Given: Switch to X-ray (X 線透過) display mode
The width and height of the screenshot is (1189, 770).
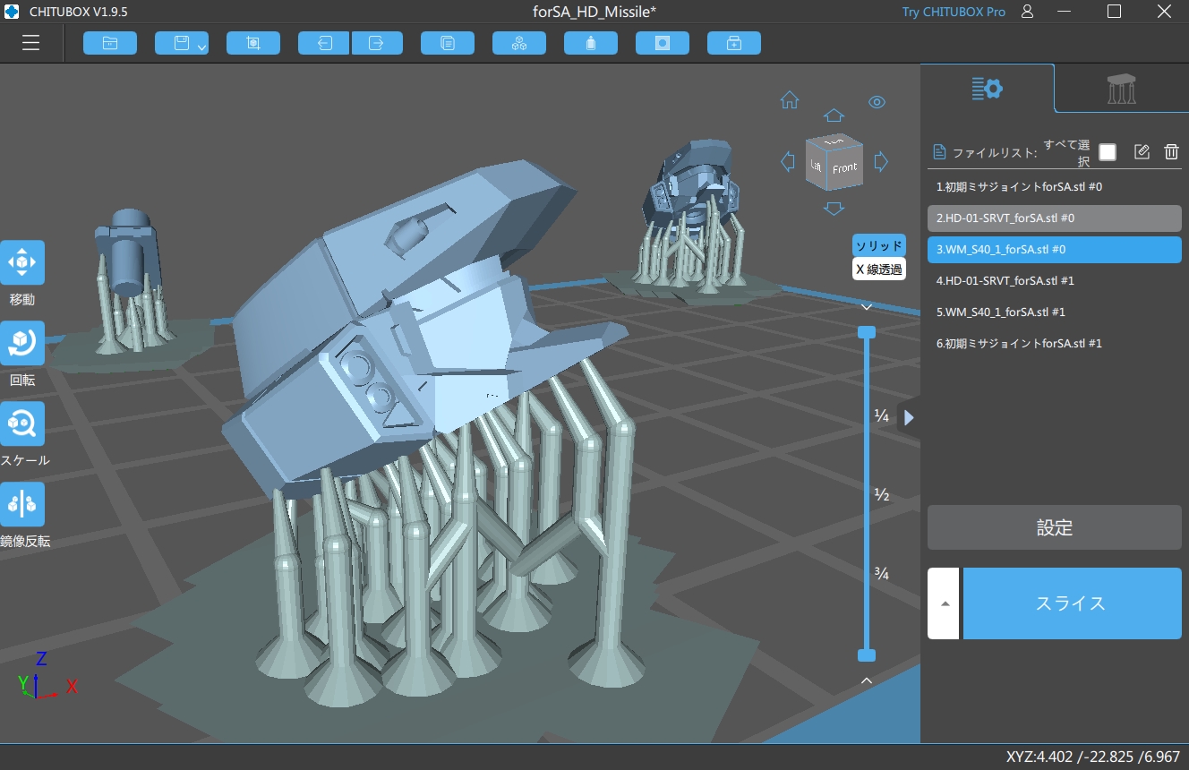Looking at the screenshot, I should point(878,269).
